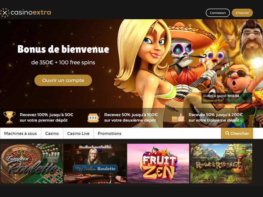Image resolution: width=263 pixels, height=197 pixels.
Task: Click the Riches of RA winner link
Action: click(x=213, y=100)
